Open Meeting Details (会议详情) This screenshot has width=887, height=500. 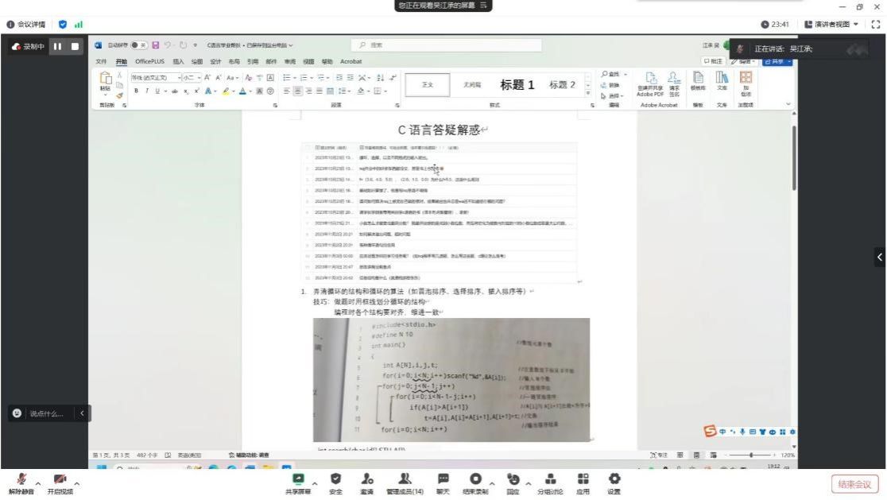(24, 24)
